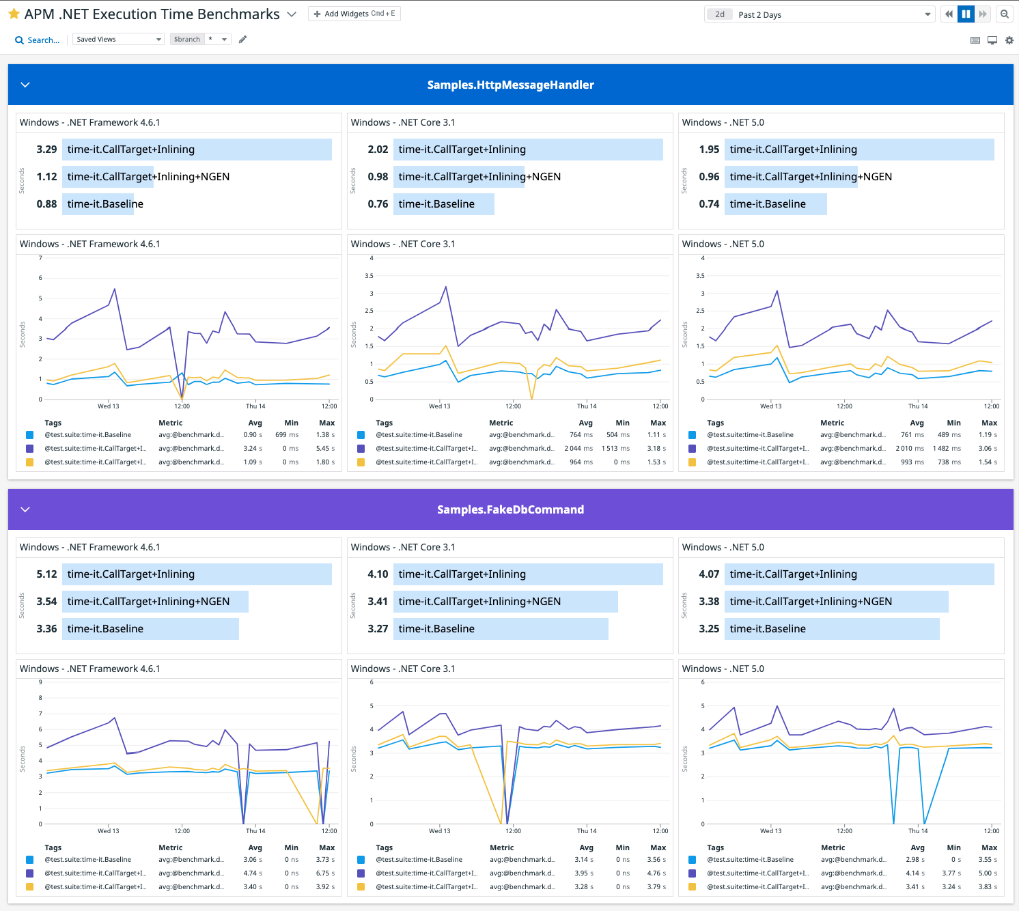The image size is (1019, 911).
Task: Click the Add Widgets button
Action: coord(354,14)
